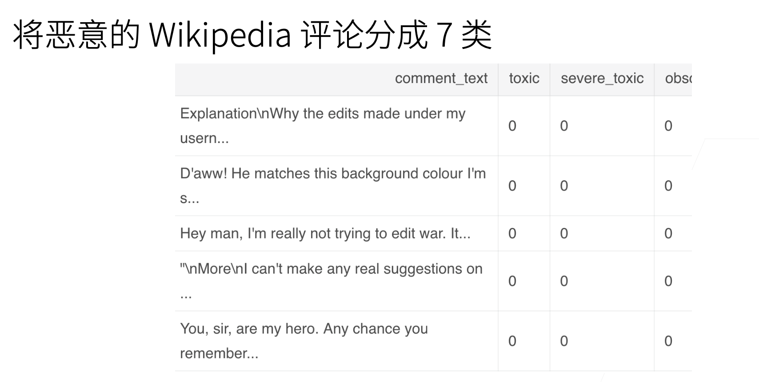Click the toxic value in the D'aww row
The image size is (759, 382).
(512, 186)
